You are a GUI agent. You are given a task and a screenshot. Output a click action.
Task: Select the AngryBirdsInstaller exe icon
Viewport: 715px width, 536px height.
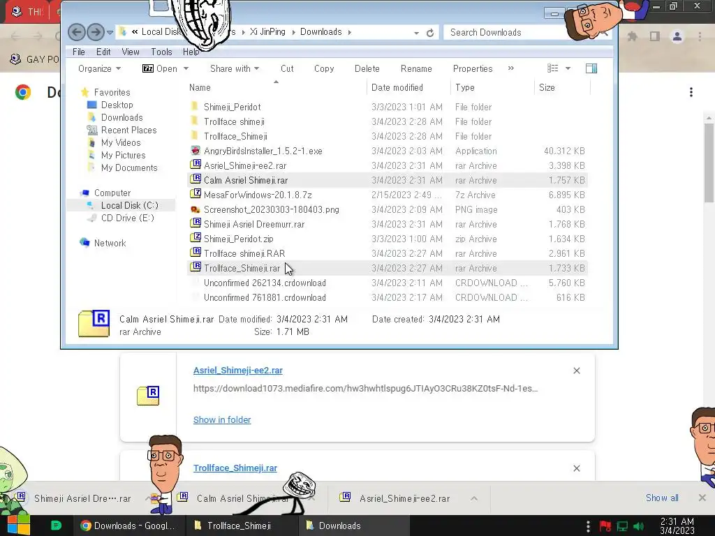tap(196, 151)
